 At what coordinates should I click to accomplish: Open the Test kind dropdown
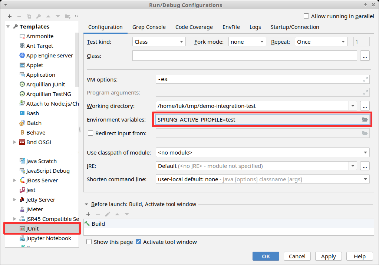point(159,42)
